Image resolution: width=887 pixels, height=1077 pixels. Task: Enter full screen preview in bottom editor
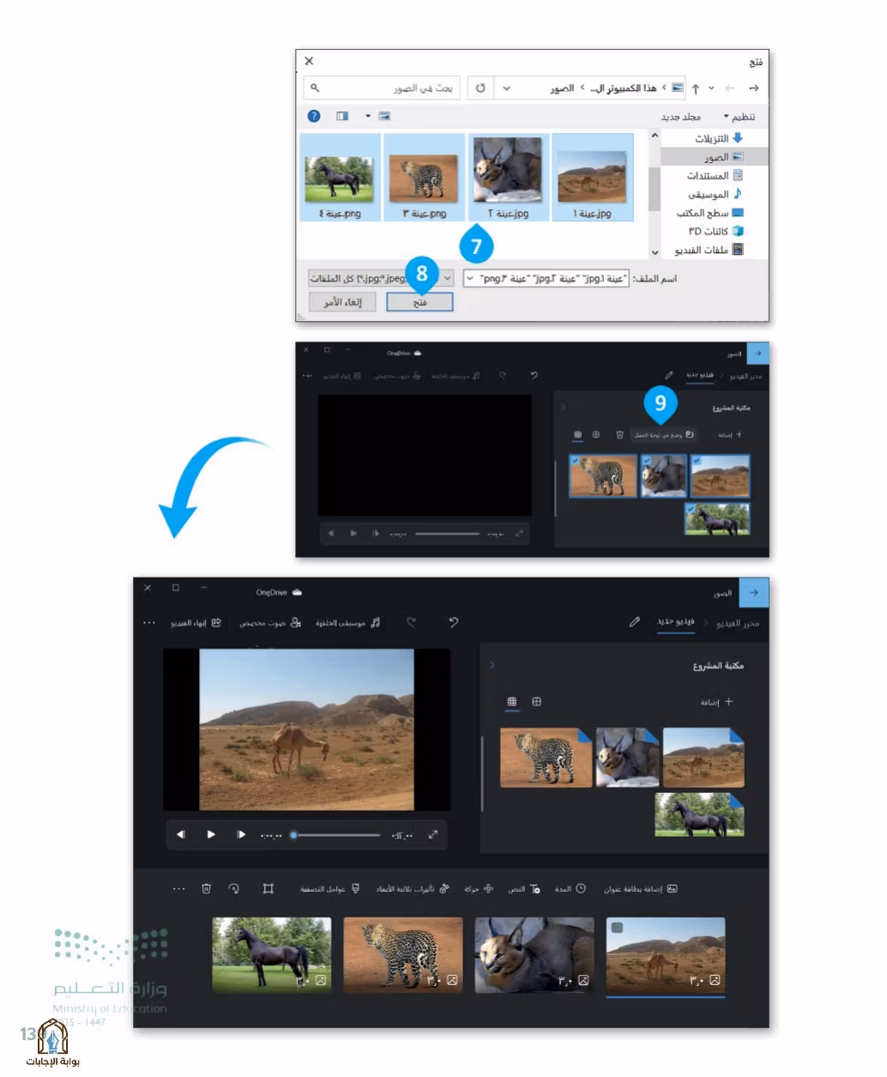[433, 834]
